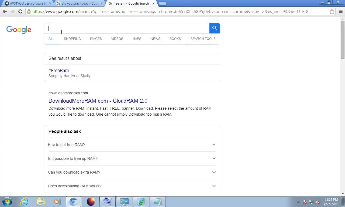Click the Google logo
The width and height of the screenshot is (345, 207).
click(19, 30)
